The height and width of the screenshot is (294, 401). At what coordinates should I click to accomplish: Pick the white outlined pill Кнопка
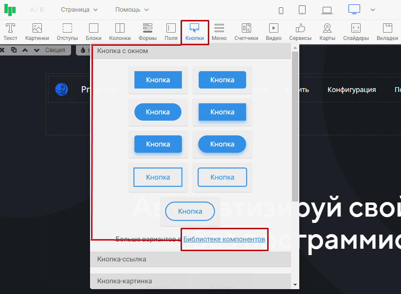190,211
